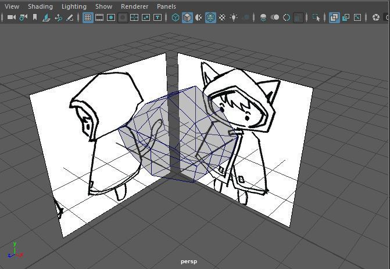The height and width of the screenshot is (269, 390).
Task: Toggle X-Ray display mode
Action: click(x=334, y=17)
